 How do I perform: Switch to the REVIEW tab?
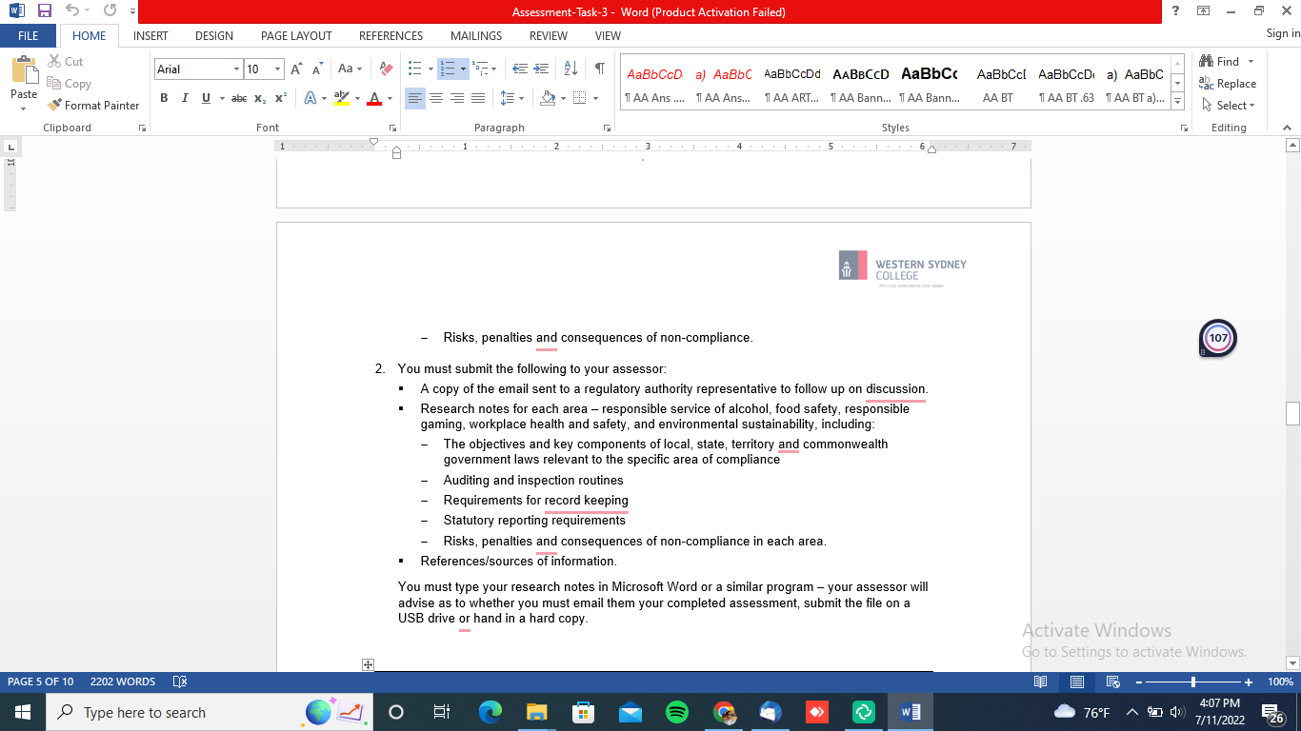pyautogui.click(x=549, y=35)
